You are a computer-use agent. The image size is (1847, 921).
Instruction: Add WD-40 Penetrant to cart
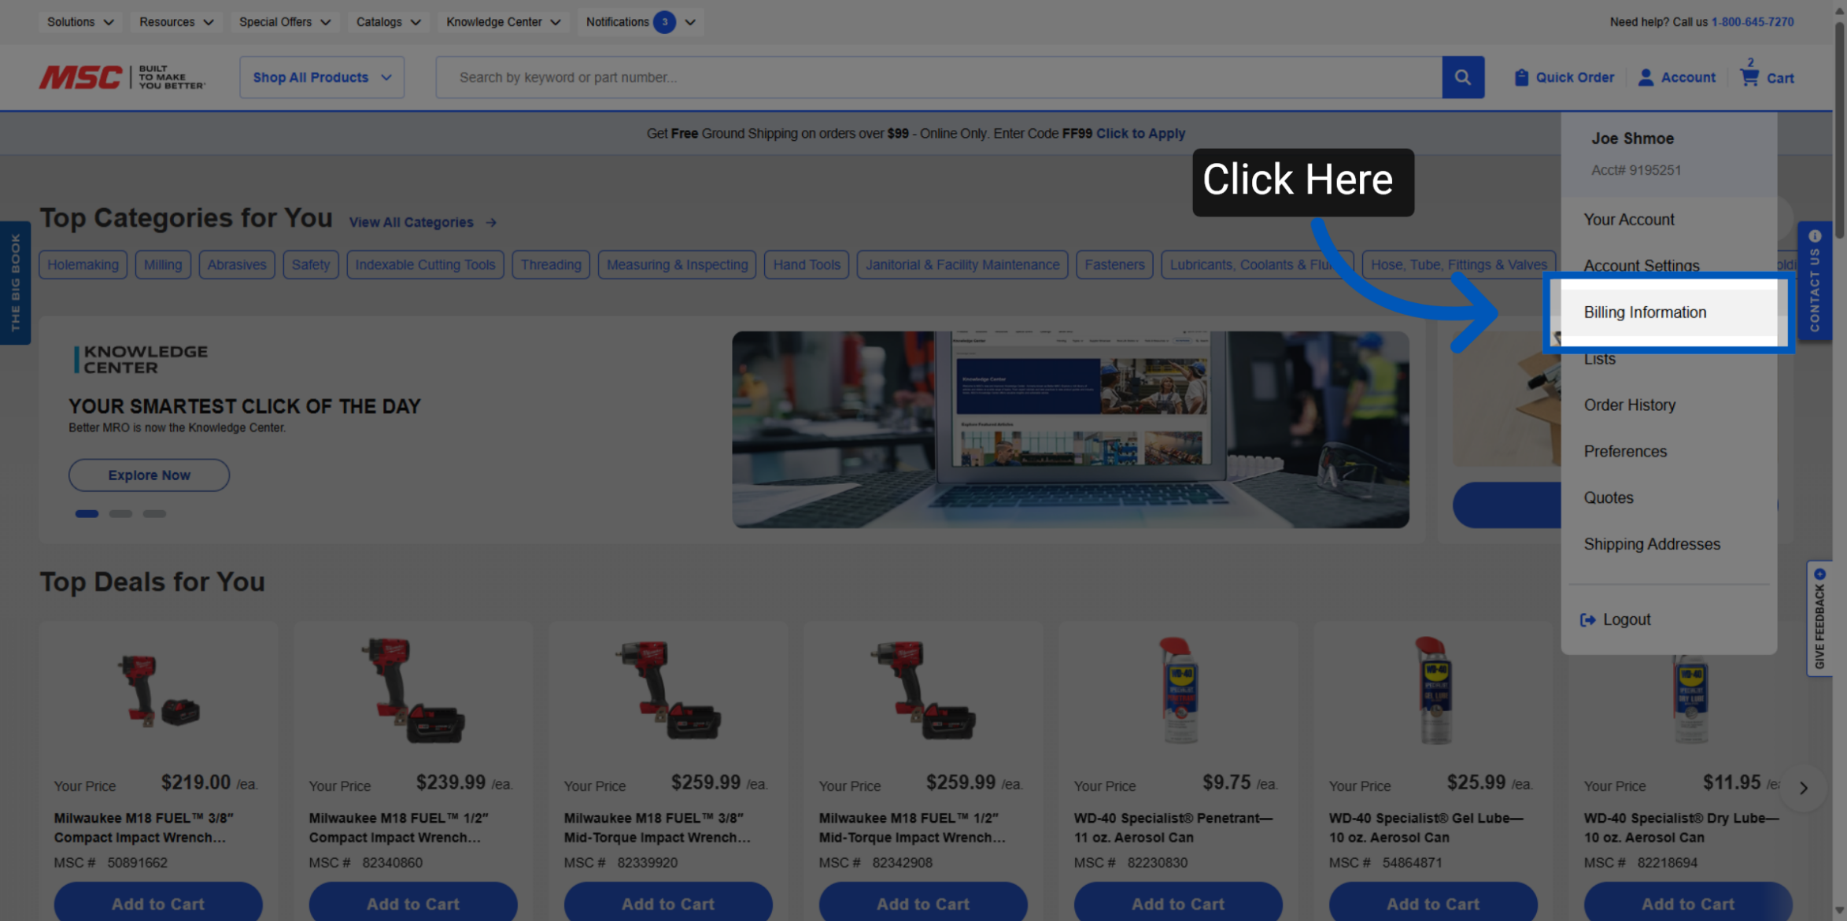pyautogui.click(x=1178, y=904)
